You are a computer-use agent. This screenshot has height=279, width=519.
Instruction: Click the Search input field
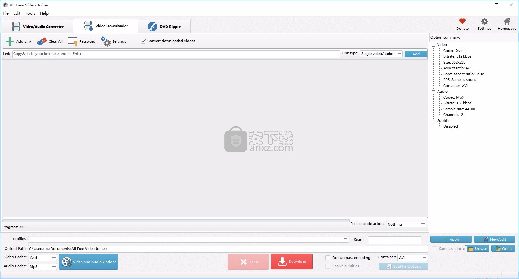click(x=394, y=240)
